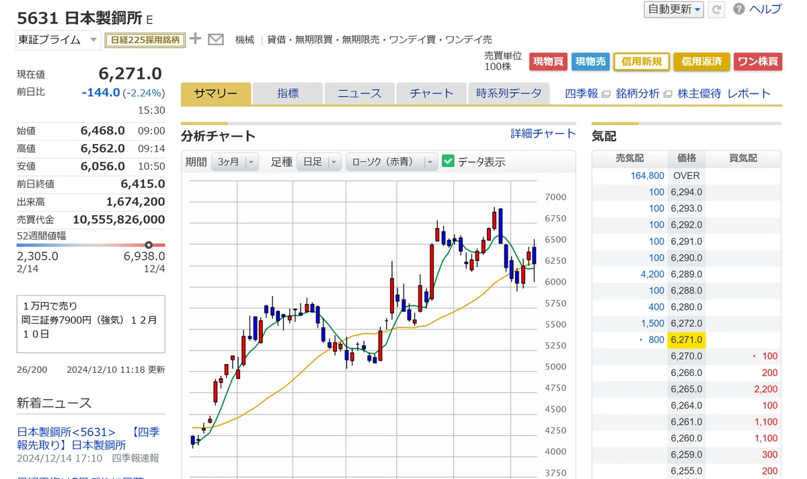This screenshot has height=479, width=807.
Task: Click the 信用返済 button
Action: [701, 61]
